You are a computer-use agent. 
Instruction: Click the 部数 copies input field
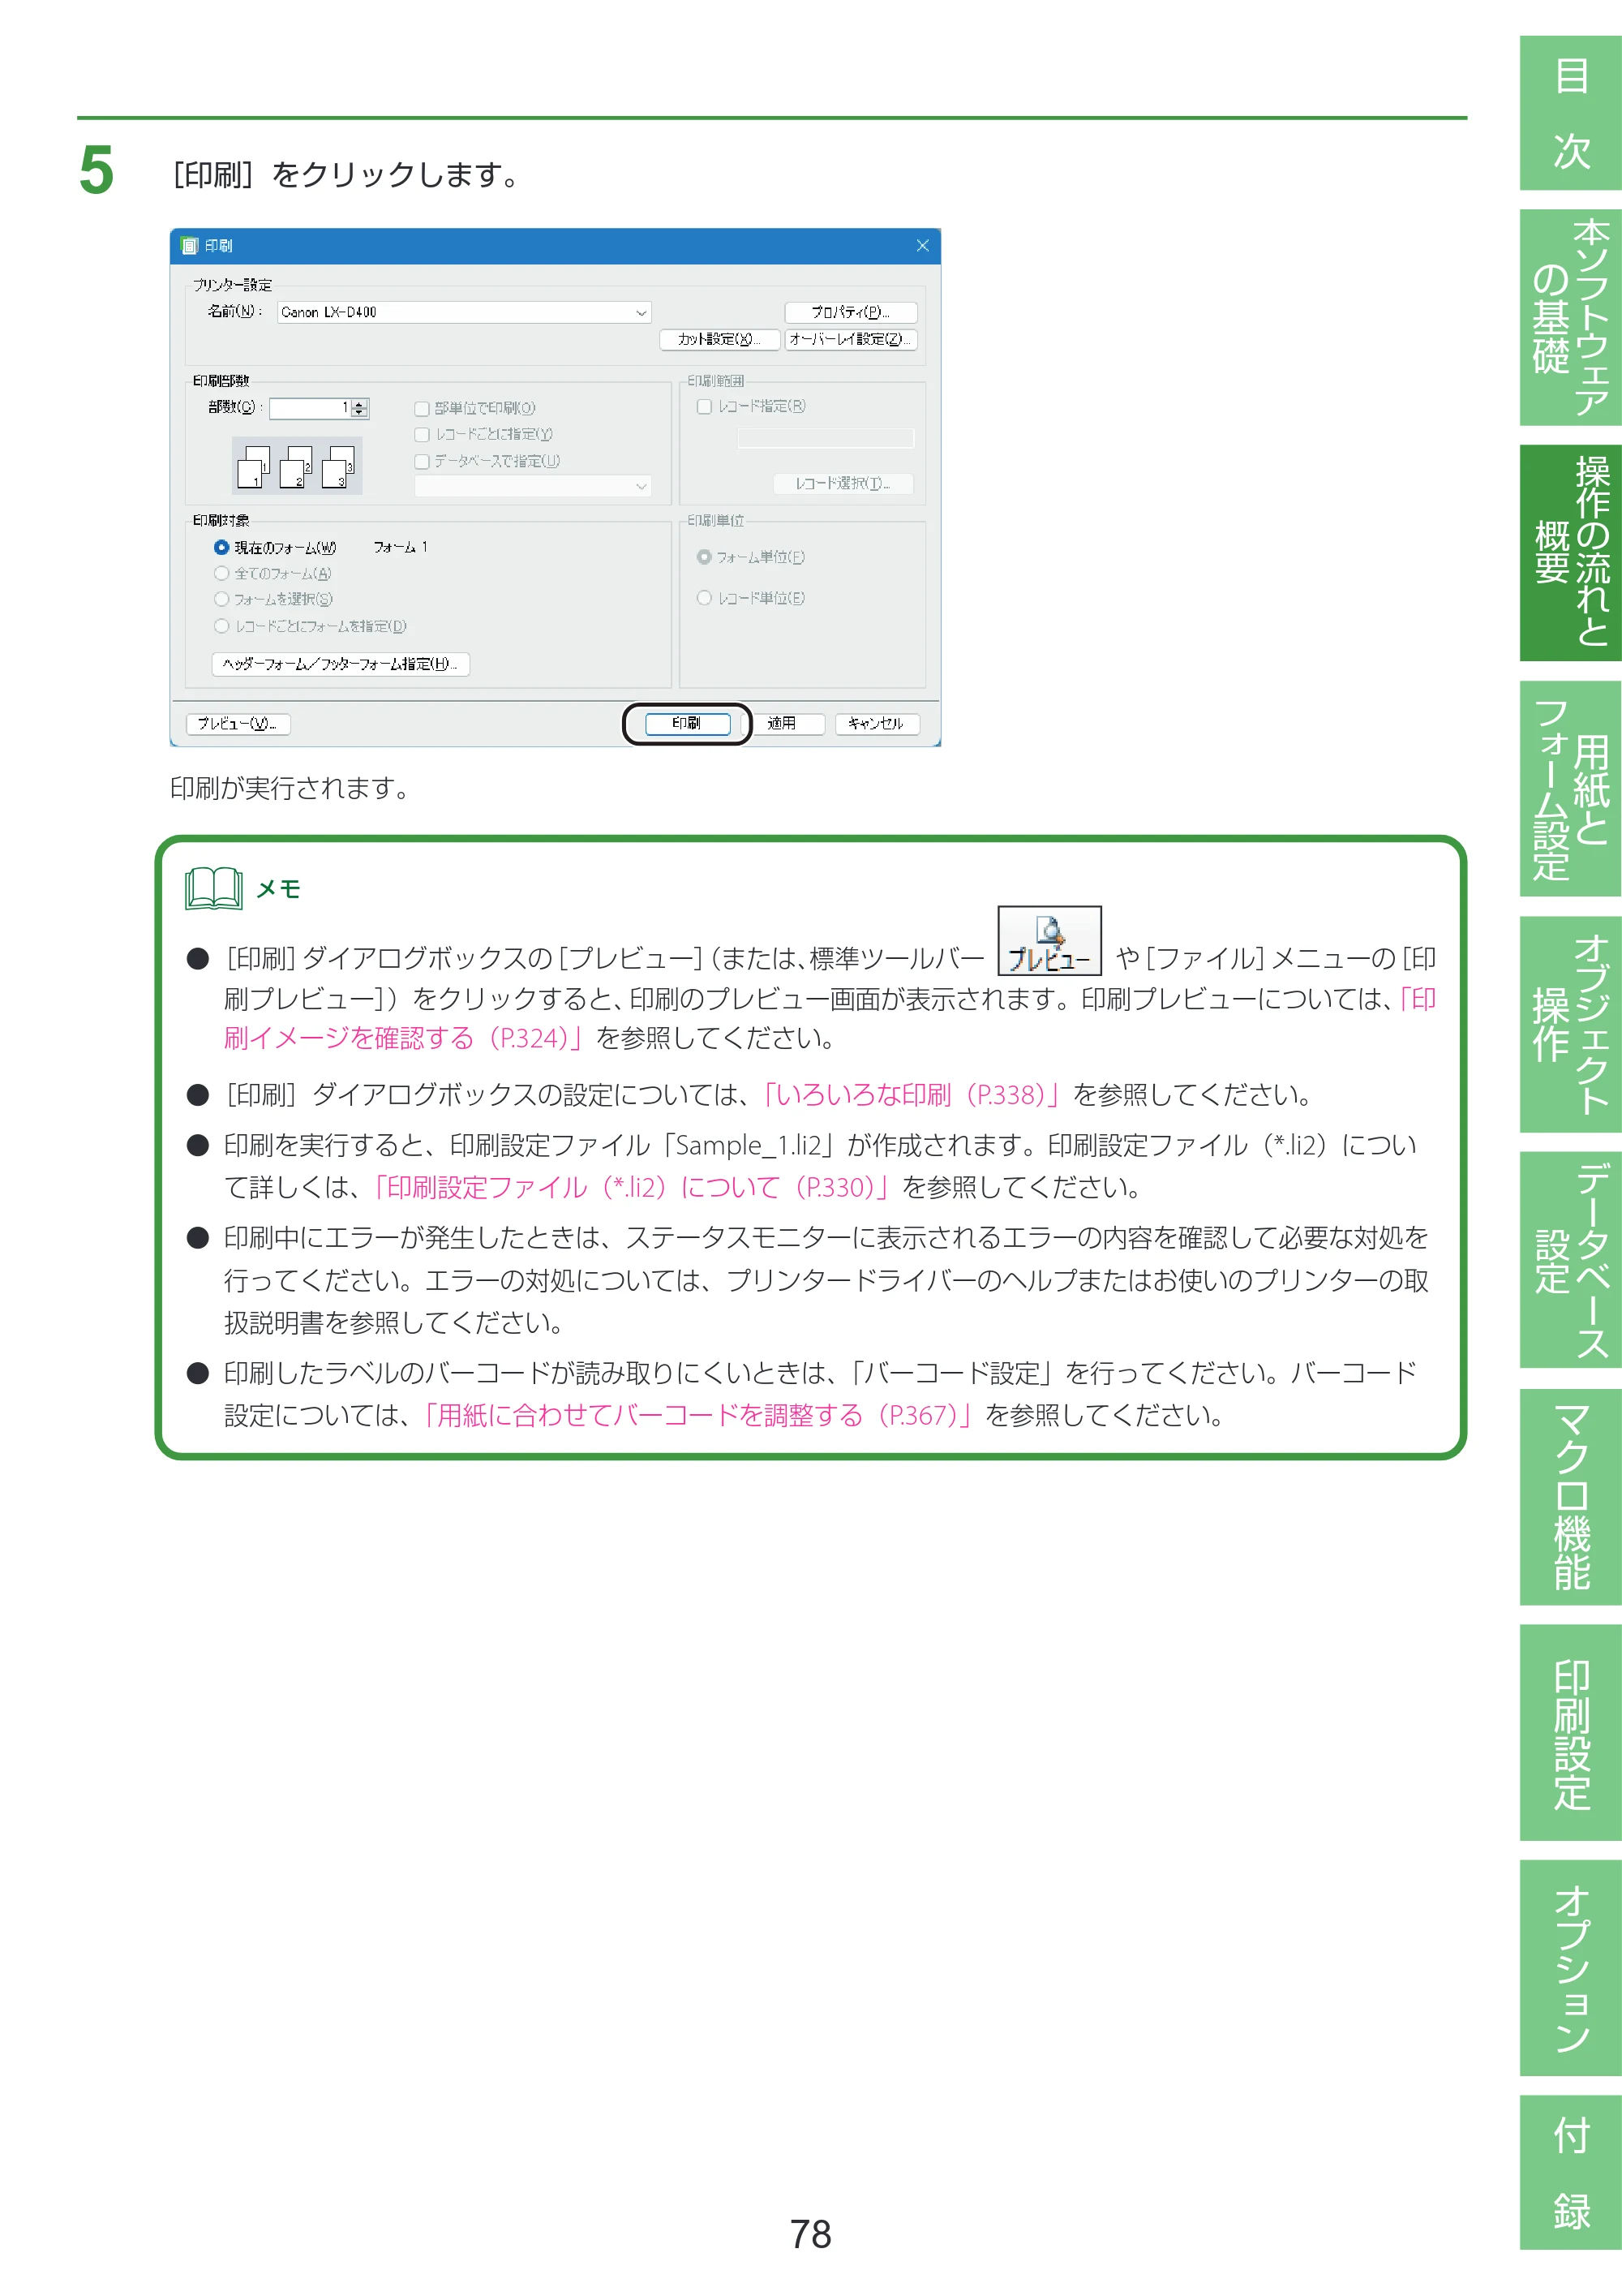point(311,408)
